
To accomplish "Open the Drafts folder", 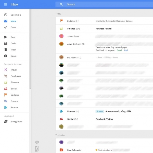I will 13,43.
